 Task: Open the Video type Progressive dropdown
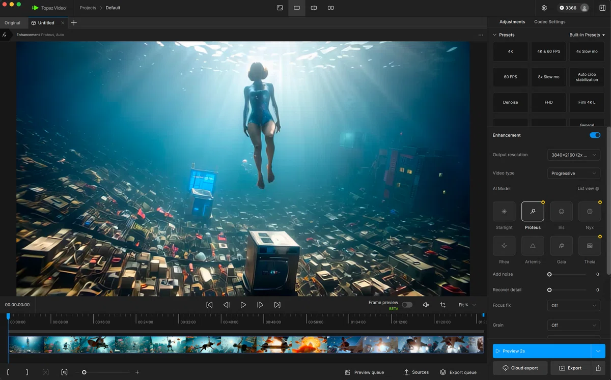[x=574, y=173]
